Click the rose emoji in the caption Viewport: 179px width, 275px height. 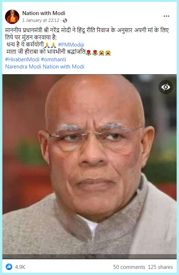[x=92, y=52]
